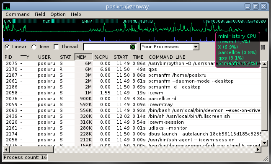Select the dbus-launch process row

[132, 134]
